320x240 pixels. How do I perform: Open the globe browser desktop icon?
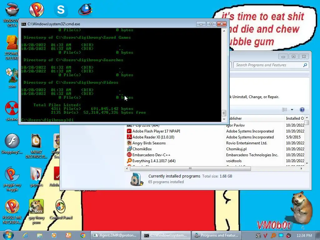[85, 9]
